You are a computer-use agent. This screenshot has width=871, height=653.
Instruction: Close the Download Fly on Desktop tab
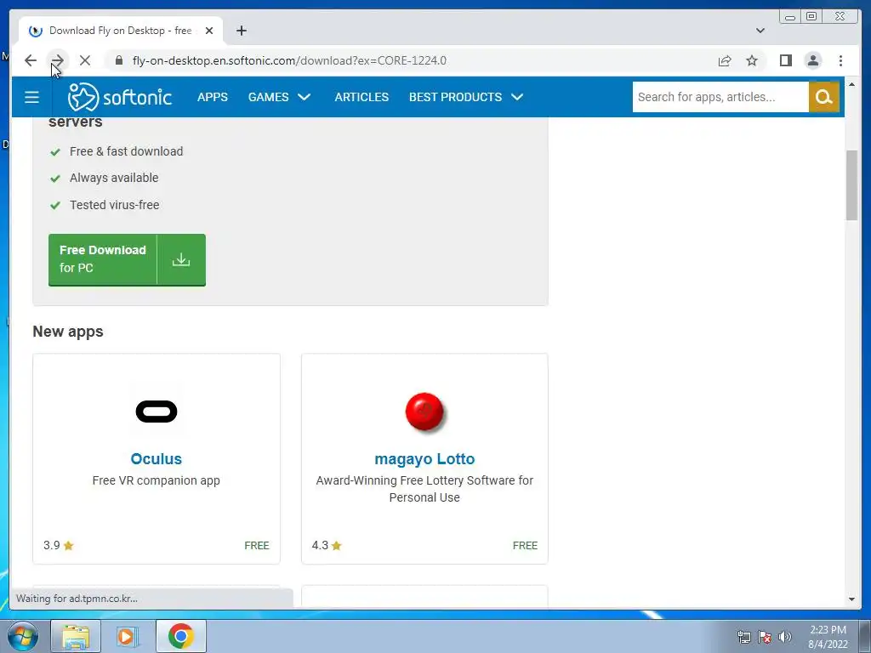[209, 31]
